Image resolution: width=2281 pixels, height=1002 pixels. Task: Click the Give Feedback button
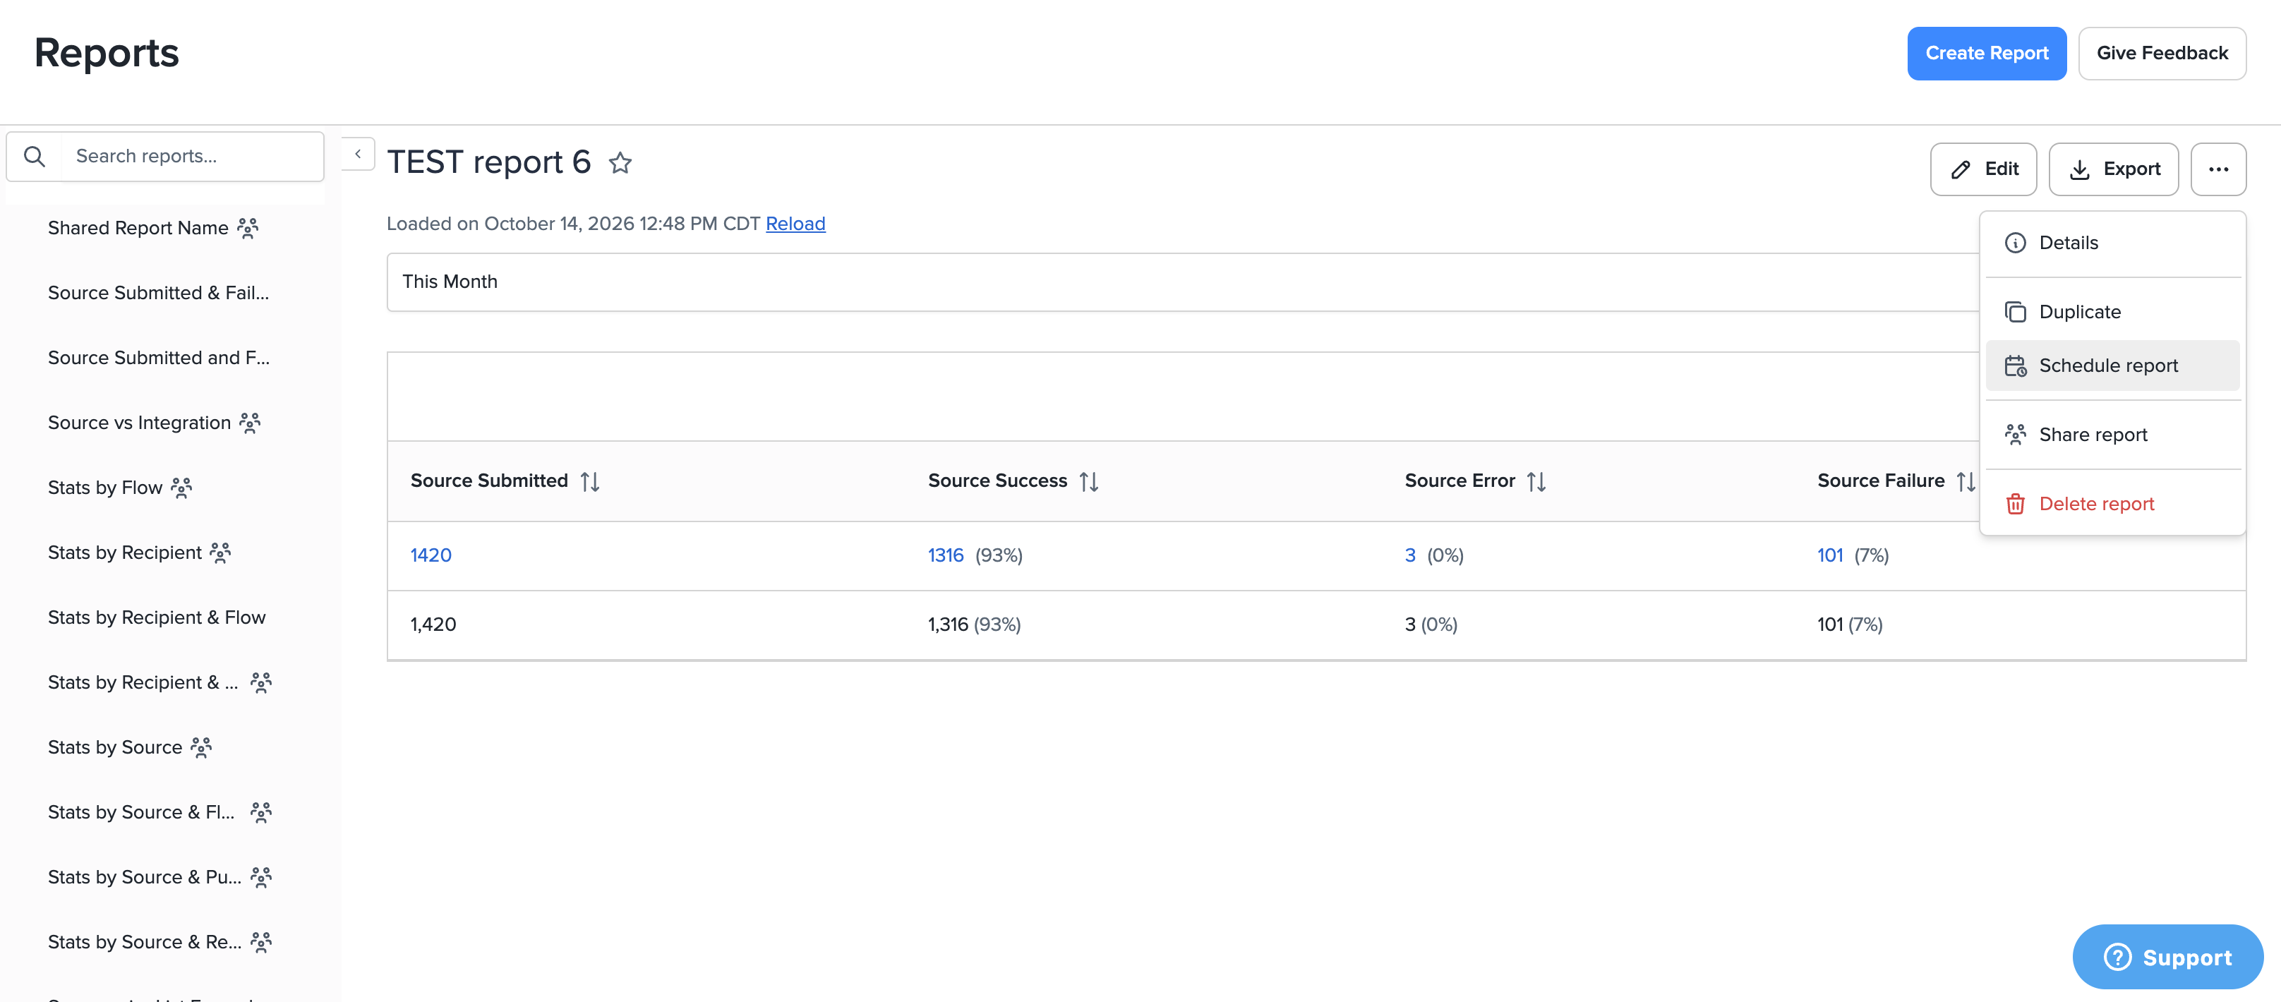coord(2162,53)
